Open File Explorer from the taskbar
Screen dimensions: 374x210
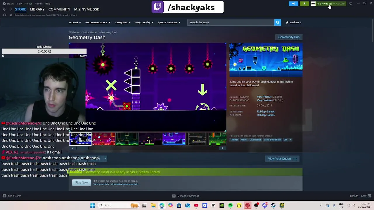[153, 205]
